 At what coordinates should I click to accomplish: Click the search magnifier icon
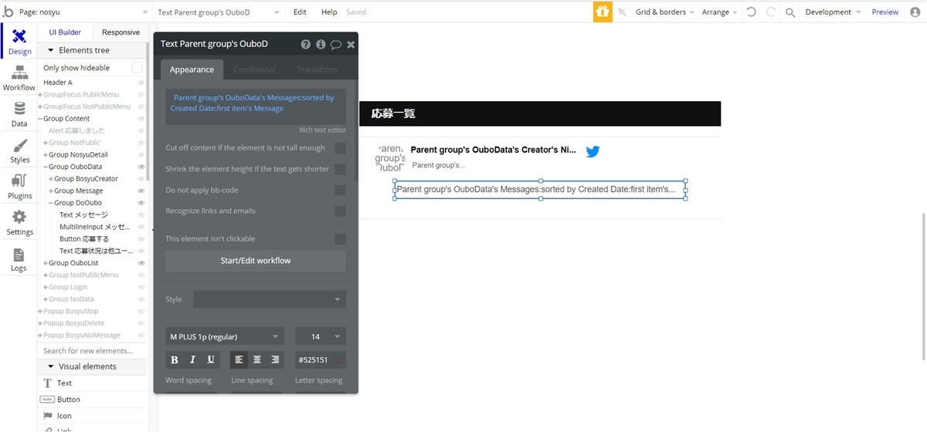[x=789, y=12]
